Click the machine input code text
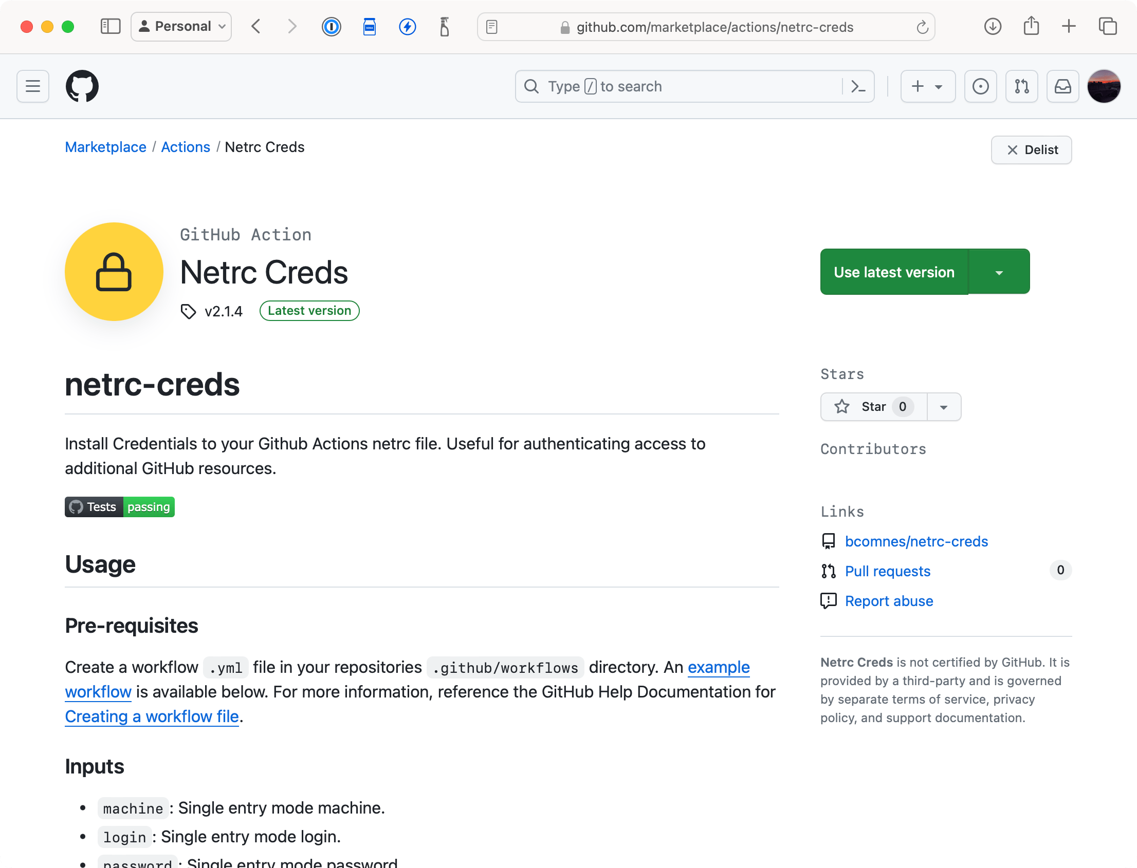This screenshot has height=868, width=1137. (133, 808)
